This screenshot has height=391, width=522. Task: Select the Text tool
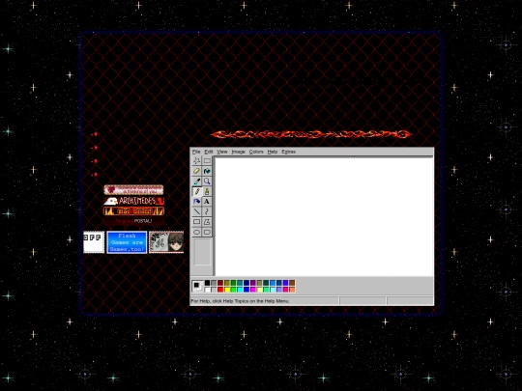click(207, 202)
